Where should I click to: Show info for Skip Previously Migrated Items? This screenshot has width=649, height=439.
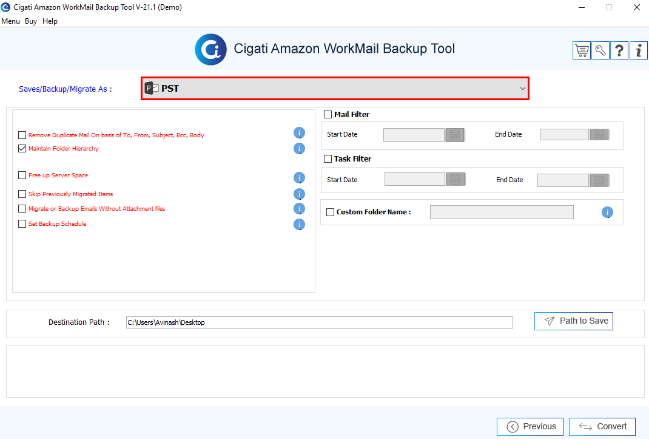tap(299, 194)
